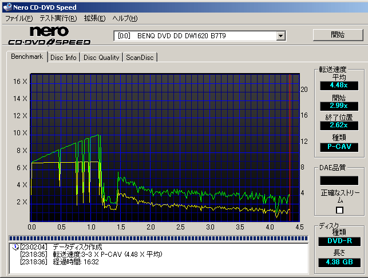368x278 pixels.
Task: Click the 転送速度 3-3 X P-CAV log line
Action: pos(108,255)
